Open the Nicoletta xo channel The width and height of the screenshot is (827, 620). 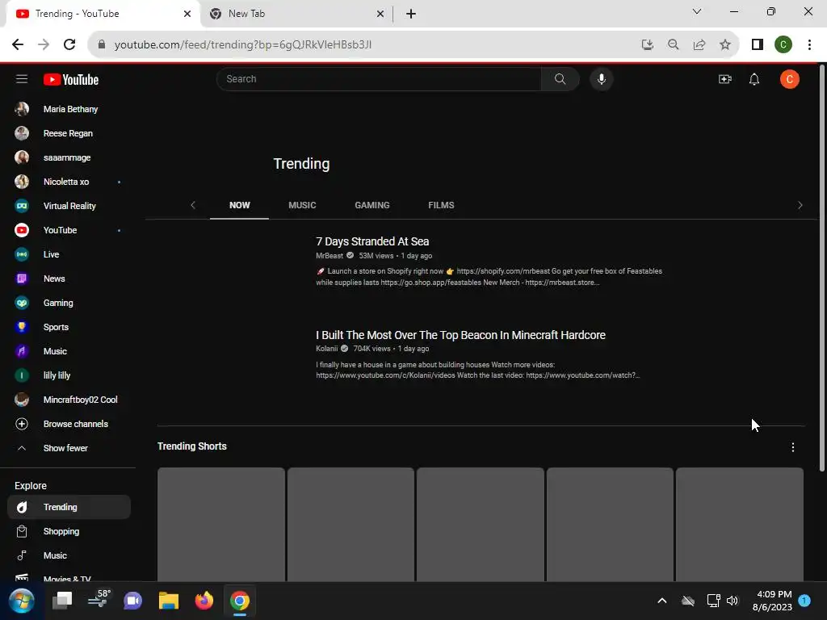69,182
